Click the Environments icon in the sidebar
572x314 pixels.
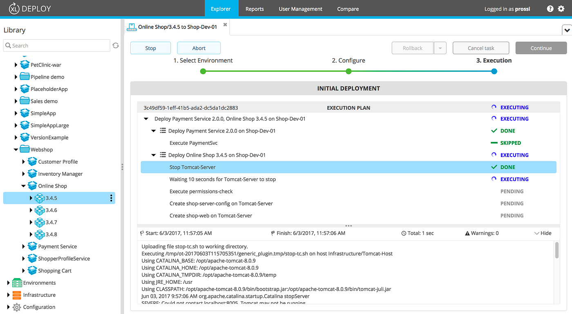[17, 282]
